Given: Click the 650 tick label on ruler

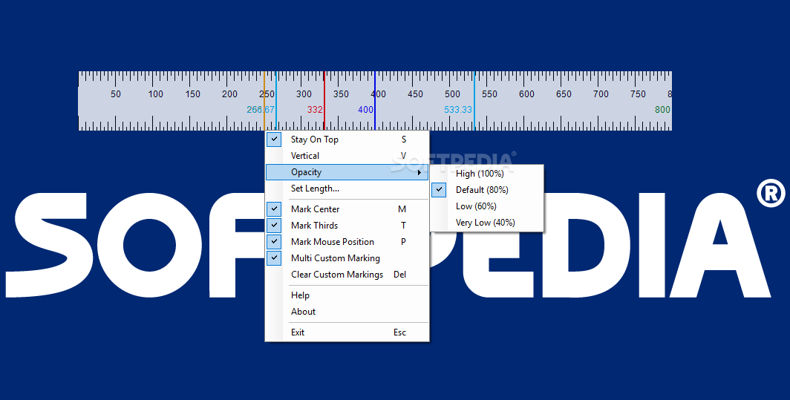Looking at the screenshot, I should point(564,94).
